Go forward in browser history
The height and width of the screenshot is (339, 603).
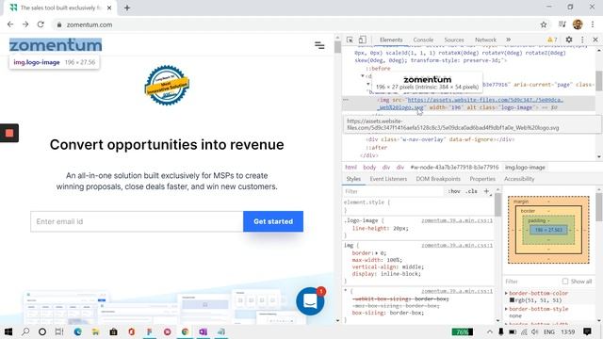click(25, 24)
